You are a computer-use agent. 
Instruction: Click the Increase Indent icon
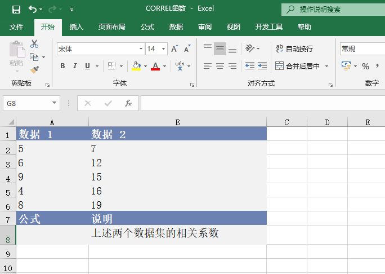coord(262,66)
